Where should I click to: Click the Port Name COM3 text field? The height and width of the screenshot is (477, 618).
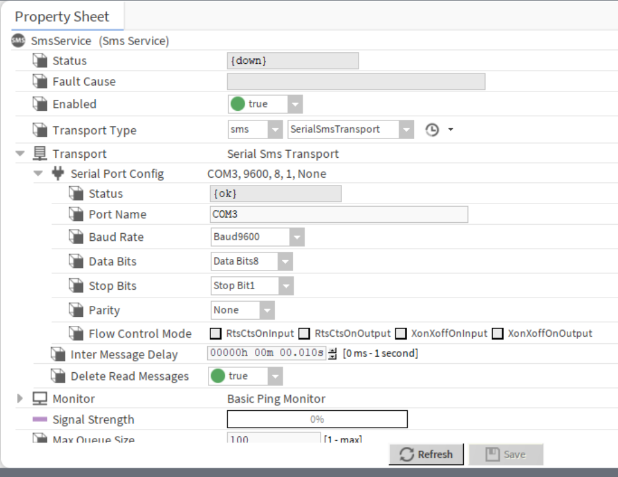(x=339, y=214)
